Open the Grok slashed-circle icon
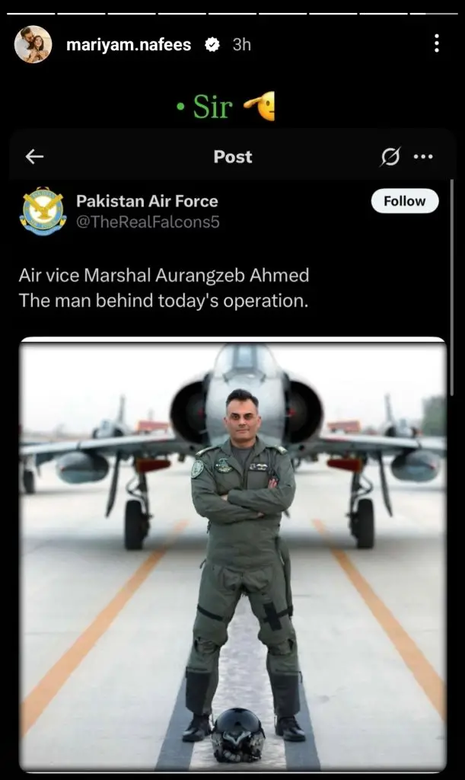This screenshot has width=465, height=780. [390, 157]
